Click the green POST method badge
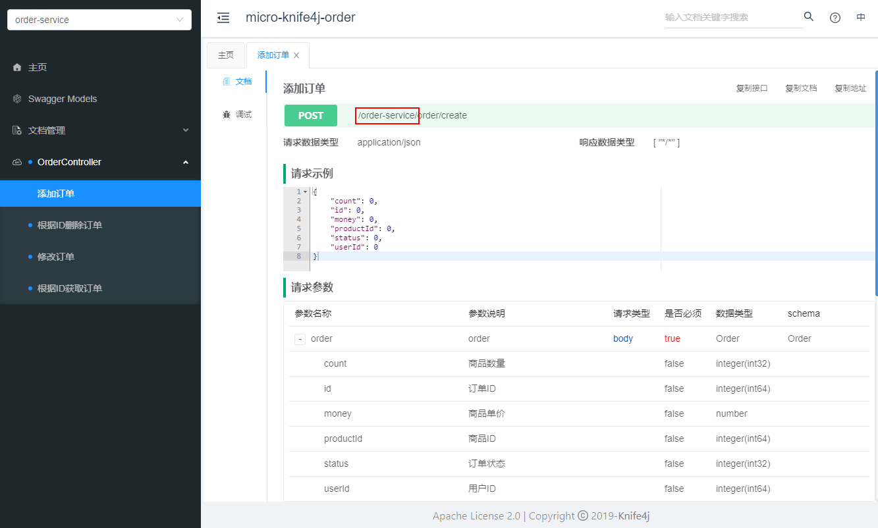The height and width of the screenshot is (528, 878). coord(311,115)
